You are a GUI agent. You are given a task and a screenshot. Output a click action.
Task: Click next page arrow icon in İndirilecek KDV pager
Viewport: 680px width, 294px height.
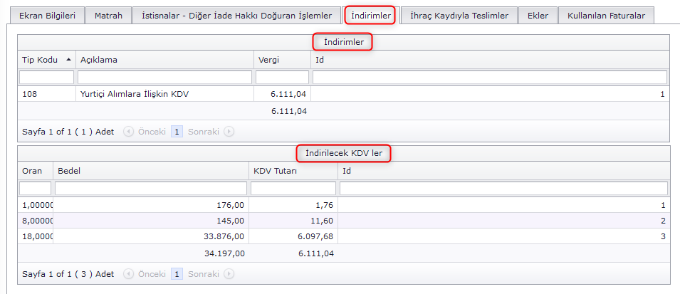point(229,274)
